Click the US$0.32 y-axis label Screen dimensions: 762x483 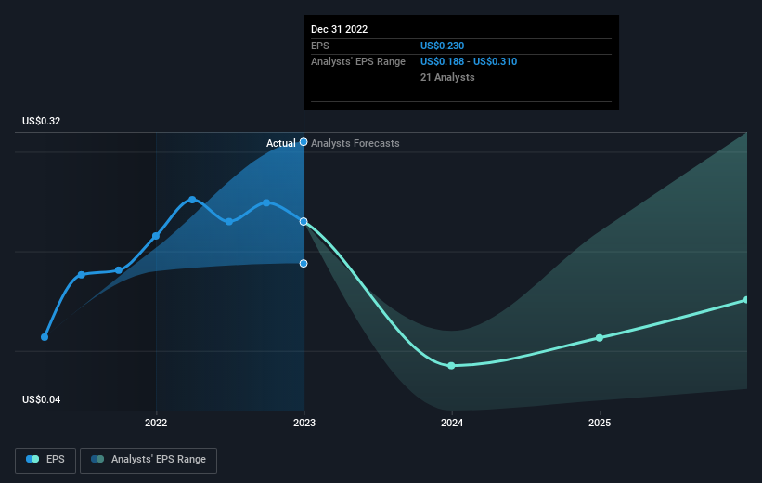tap(42, 121)
